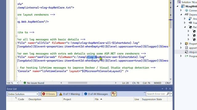Click the "allfile" name value in code

click(43, 43)
